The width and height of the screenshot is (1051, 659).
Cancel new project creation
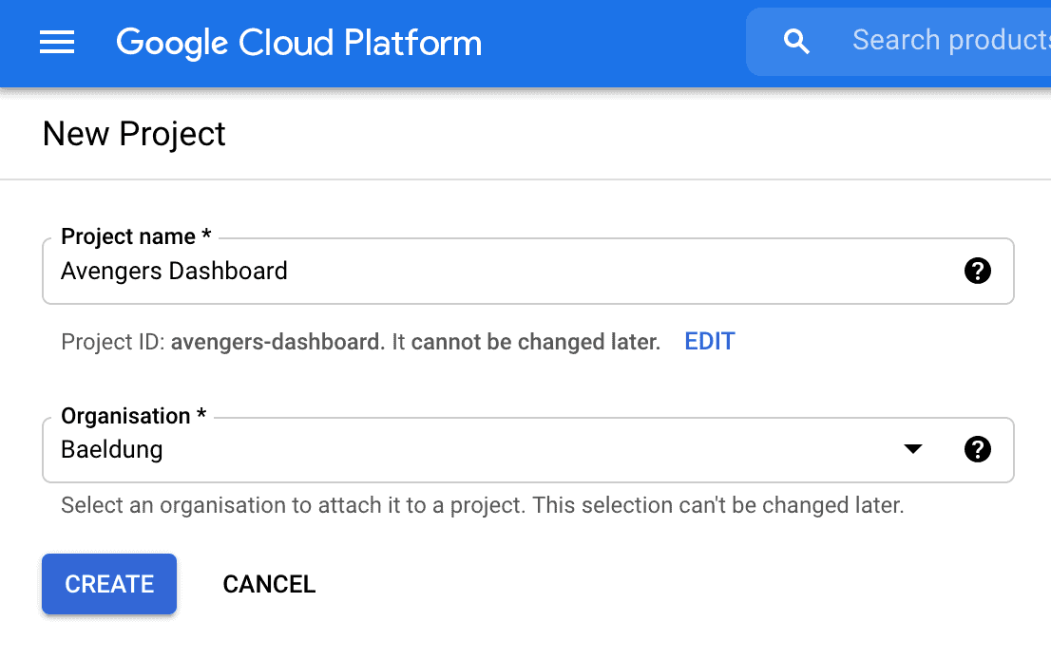click(269, 584)
